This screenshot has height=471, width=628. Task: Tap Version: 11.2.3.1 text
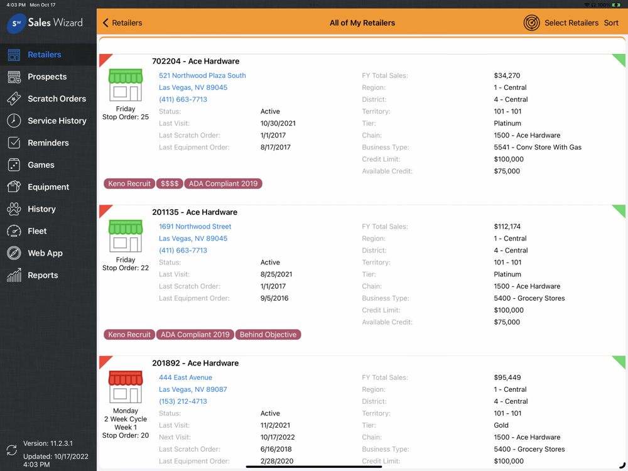tap(48, 443)
